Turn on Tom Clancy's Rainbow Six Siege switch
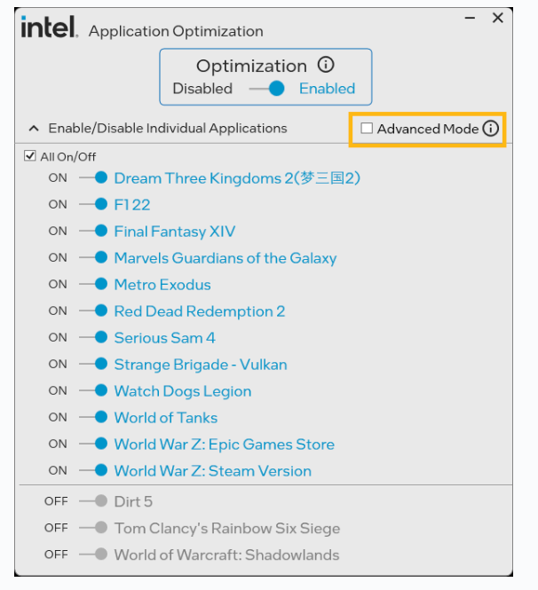The image size is (538, 590). [x=93, y=528]
